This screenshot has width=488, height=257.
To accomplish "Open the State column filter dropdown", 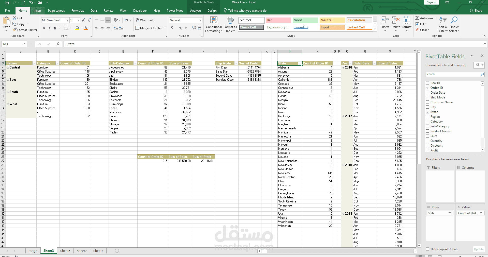I will [300, 63].
